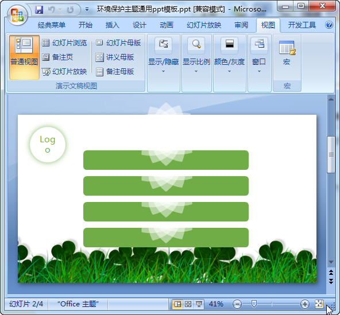Click the vertical scrollbar up arrow
Image resolution: width=340 pixels, height=315 pixels.
coord(331,99)
